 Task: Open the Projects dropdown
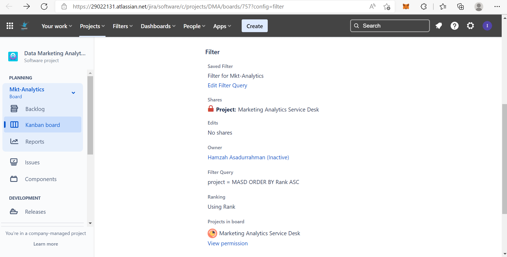point(92,26)
